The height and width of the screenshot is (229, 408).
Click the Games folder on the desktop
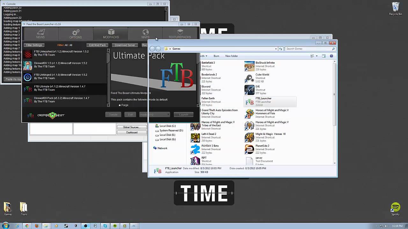(8, 209)
